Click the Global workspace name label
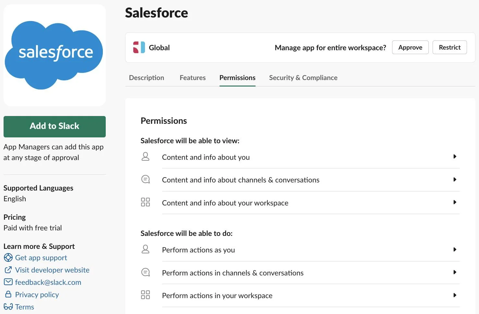 (159, 48)
